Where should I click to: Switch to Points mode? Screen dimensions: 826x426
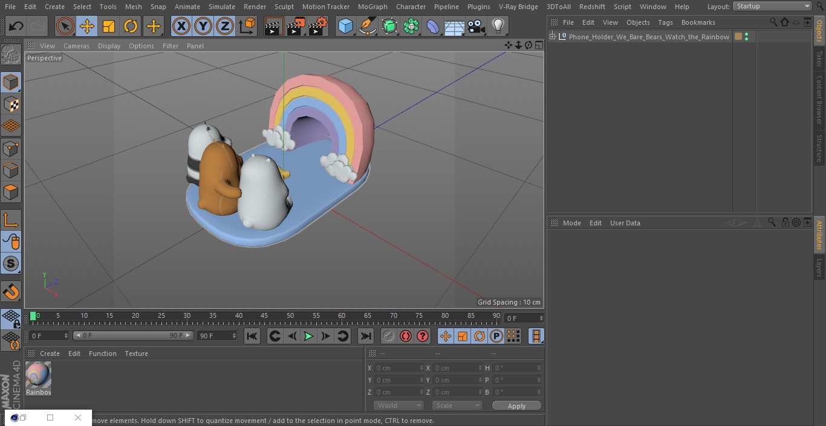11,149
